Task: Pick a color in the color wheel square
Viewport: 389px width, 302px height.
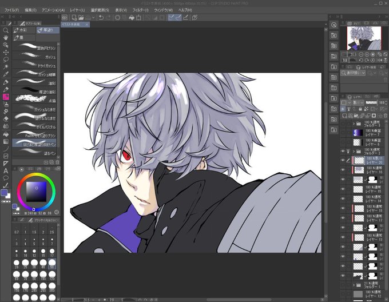Action: [x=36, y=192]
